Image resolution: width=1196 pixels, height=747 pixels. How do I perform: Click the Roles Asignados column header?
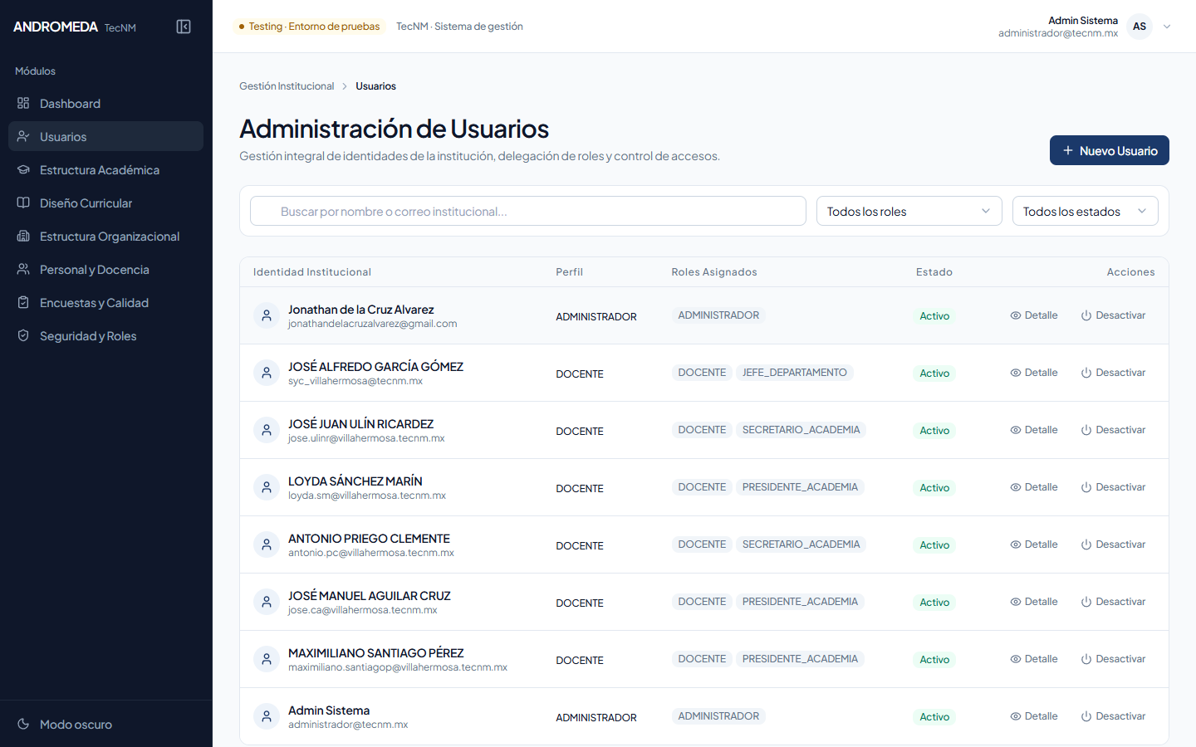[714, 272]
